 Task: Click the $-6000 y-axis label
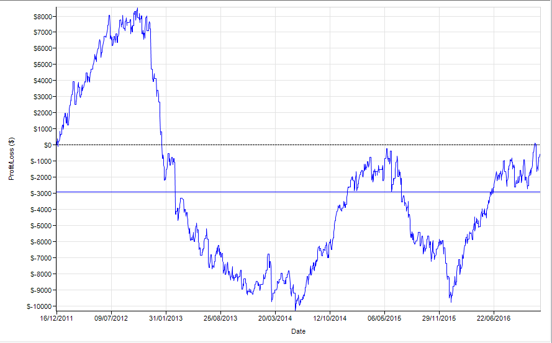42,242
